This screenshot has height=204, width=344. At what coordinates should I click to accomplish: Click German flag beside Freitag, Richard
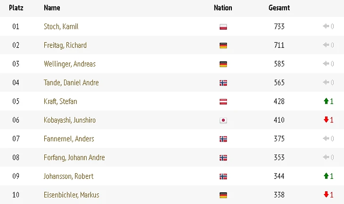[223, 45]
